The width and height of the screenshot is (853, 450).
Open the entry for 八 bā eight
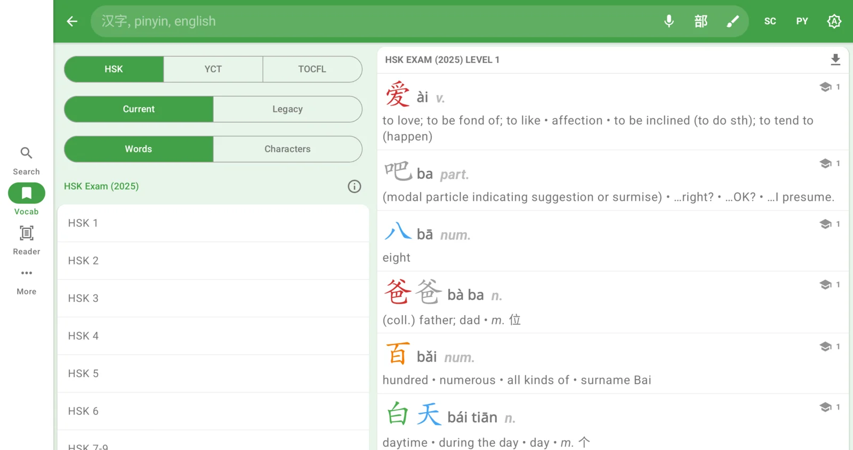(x=613, y=241)
